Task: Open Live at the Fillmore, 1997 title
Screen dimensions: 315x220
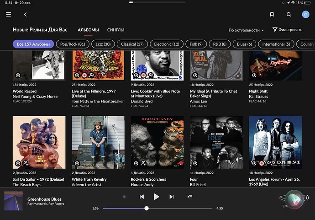Action: pos(94,94)
